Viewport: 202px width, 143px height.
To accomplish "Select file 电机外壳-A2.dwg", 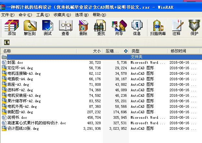I will [22, 106].
